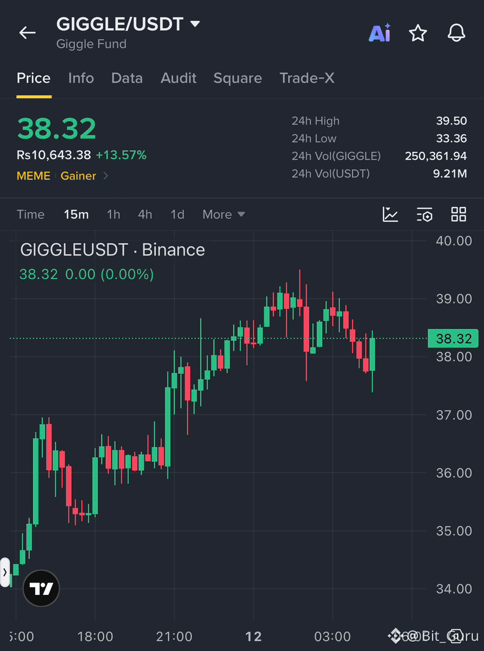Switch to the Price tab
The image size is (484, 651).
tap(34, 78)
